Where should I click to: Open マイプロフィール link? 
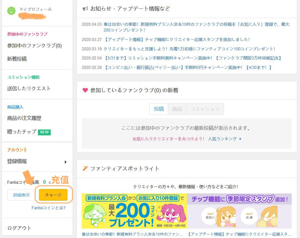[35, 9]
